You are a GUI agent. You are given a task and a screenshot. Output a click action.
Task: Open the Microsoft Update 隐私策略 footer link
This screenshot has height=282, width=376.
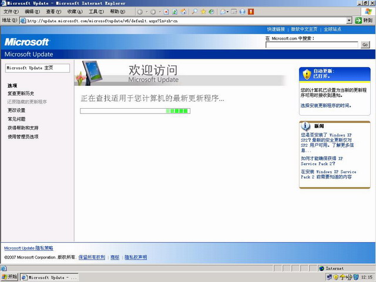[x=29, y=248]
